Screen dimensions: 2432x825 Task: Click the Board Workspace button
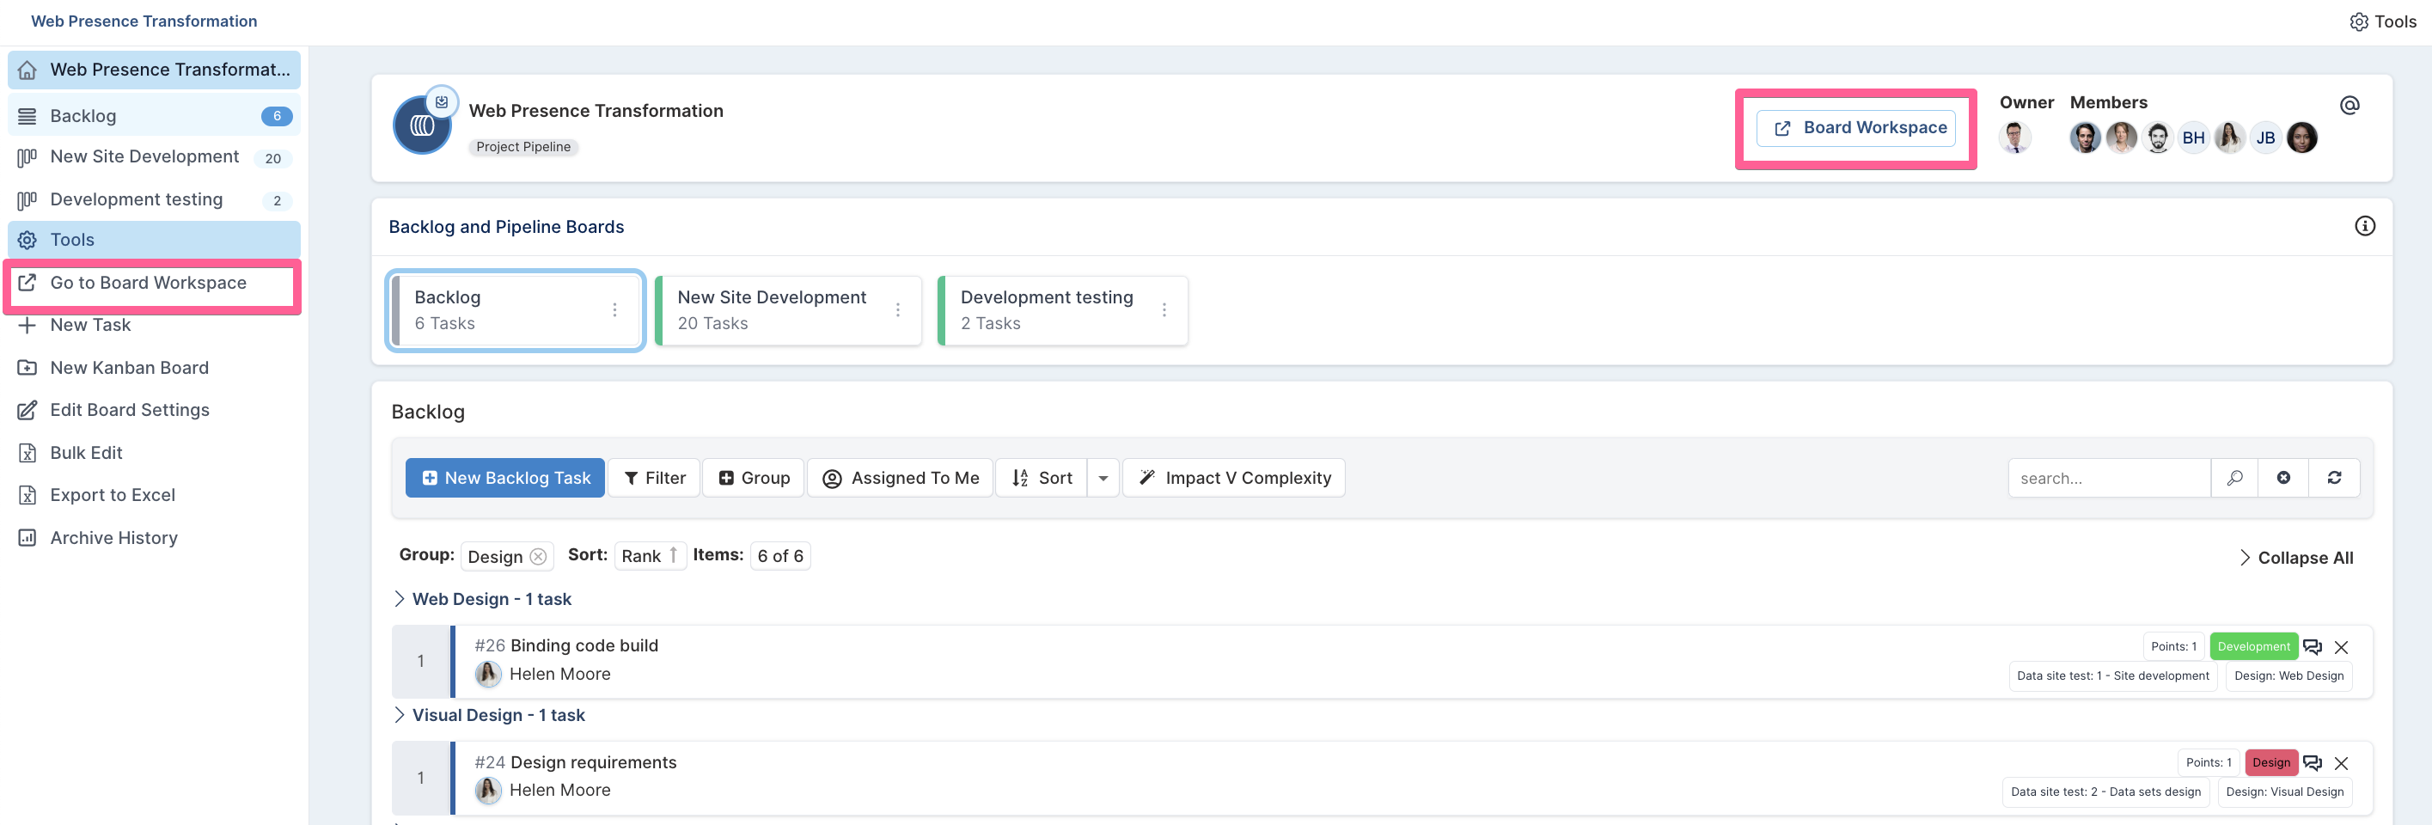1855,128
